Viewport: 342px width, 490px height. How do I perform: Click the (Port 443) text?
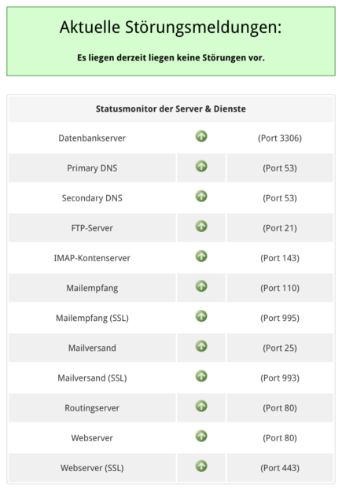coord(280,468)
